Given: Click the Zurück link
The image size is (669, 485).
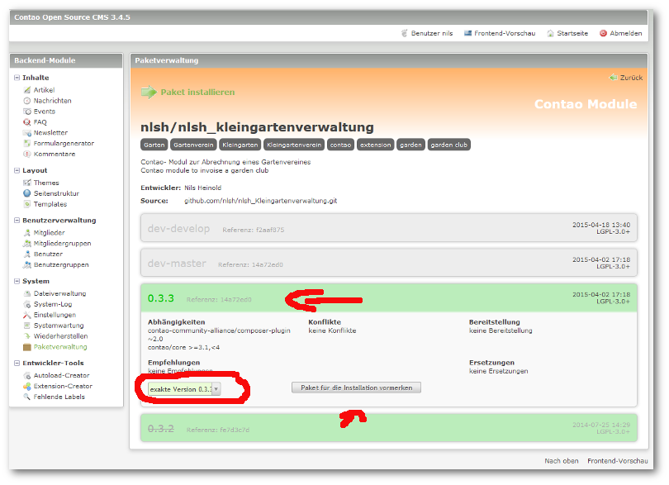Looking at the screenshot, I should tap(631, 78).
